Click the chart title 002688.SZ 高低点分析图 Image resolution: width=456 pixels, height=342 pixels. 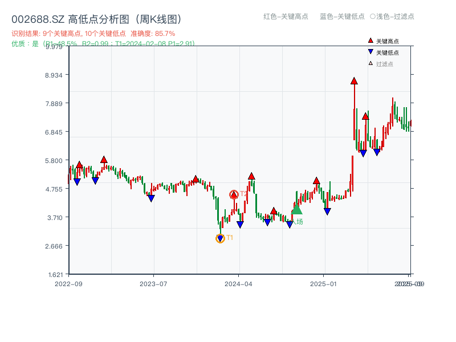97,19
